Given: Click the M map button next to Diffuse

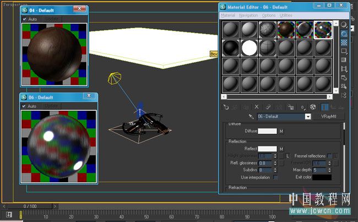Looking at the screenshot, I should (x=281, y=131).
